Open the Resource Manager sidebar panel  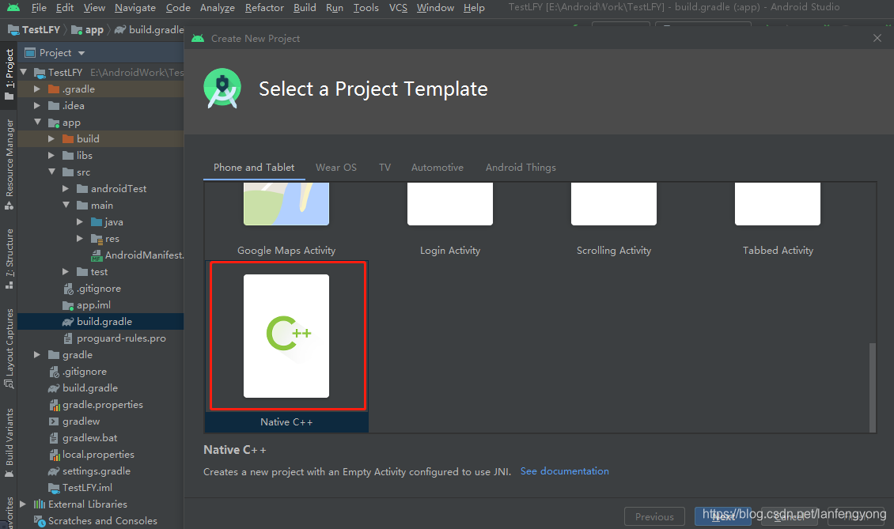click(9, 153)
